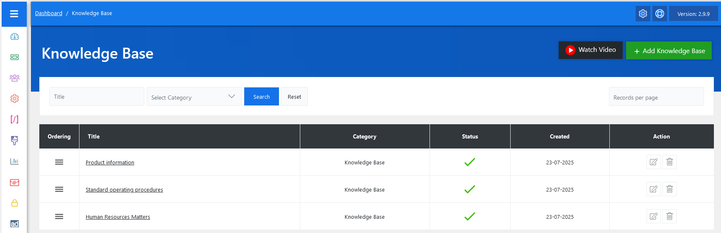This screenshot has height=233, width=721.
Task: Open the red gear icon in sidebar
Action: [15, 99]
